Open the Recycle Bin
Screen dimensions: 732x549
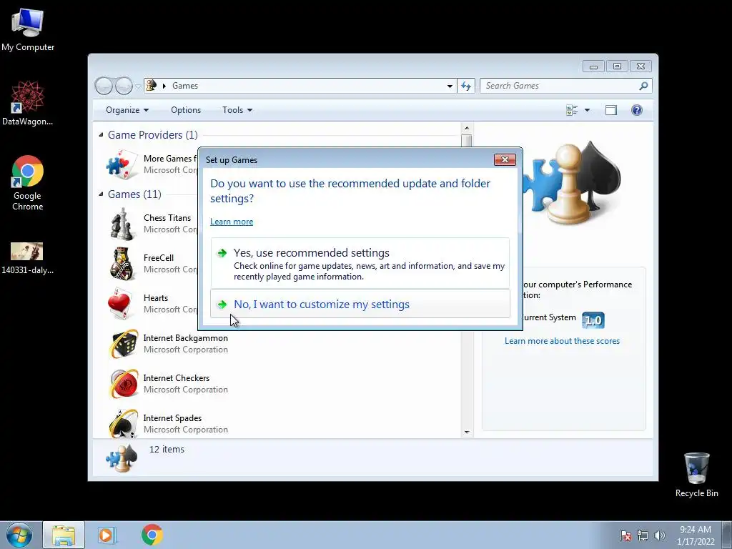click(696, 475)
